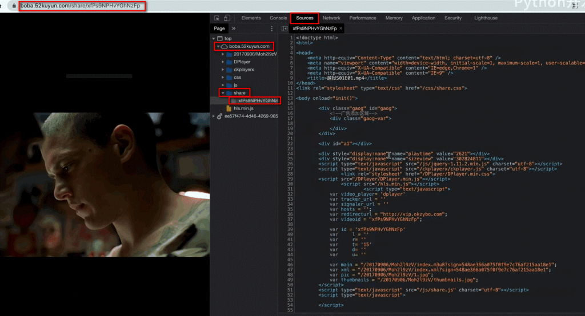Switch to the Performance tab
585x316 pixels.
click(363, 18)
